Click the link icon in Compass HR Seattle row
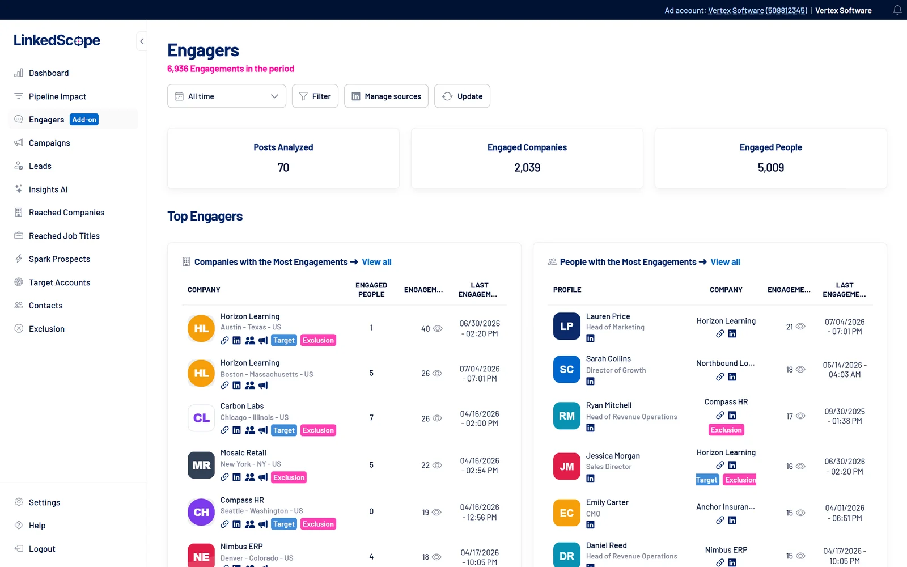The height and width of the screenshot is (567, 907). tap(224, 524)
